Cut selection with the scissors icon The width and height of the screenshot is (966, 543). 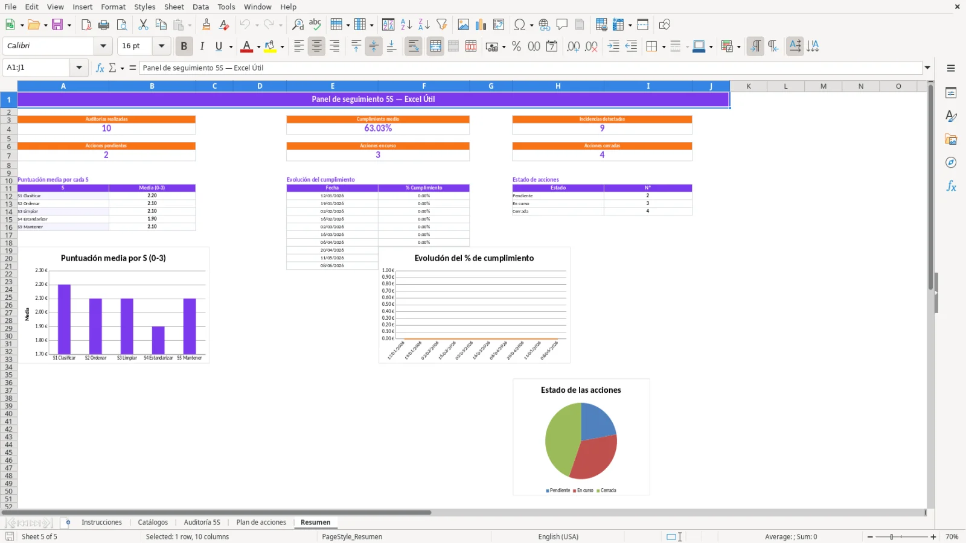coord(143,25)
